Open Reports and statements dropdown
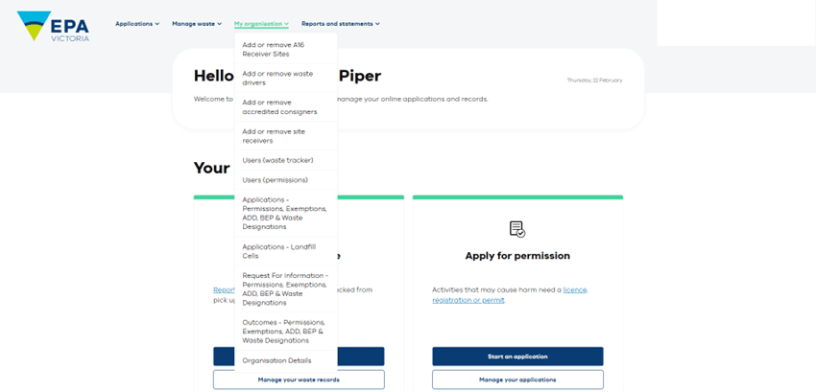The height and width of the screenshot is (392, 816). pyautogui.click(x=341, y=24)
